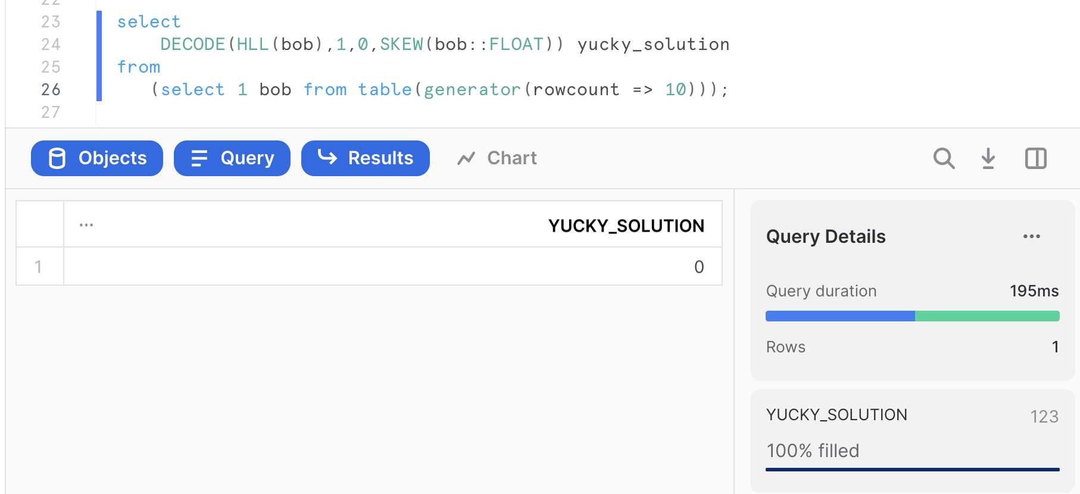This screenshot has width=1080, height=494.
Task: Click the database icon in Objects button
Action: point(57,158)
